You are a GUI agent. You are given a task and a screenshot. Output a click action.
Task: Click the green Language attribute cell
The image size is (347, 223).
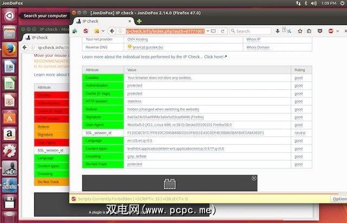tap(103, 141)
